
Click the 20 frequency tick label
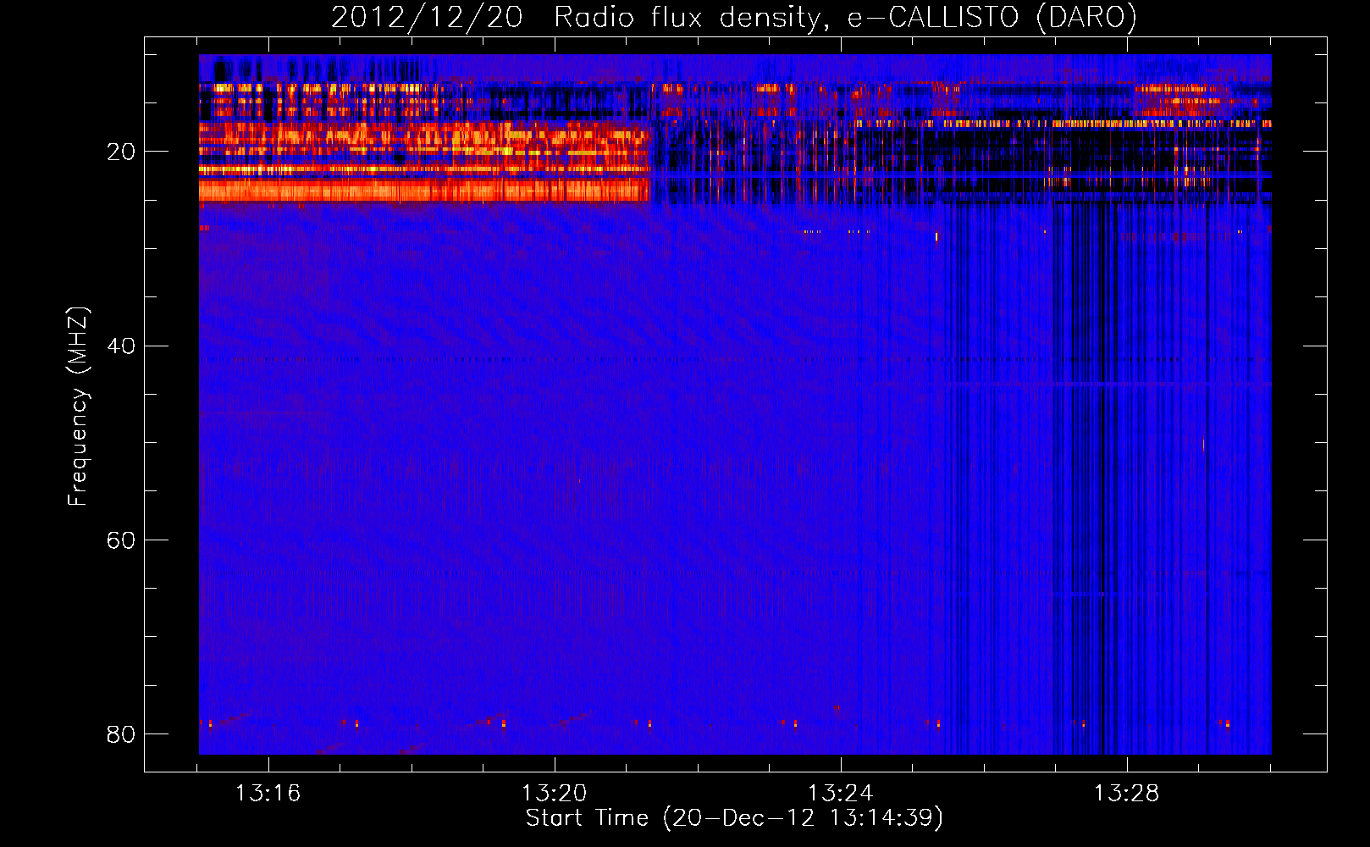click(x=121, y=152)
